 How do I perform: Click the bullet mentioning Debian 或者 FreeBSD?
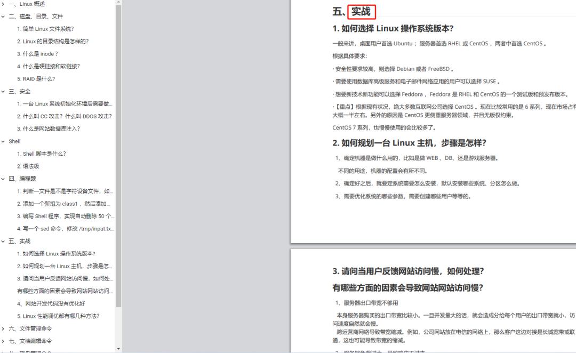(x=393, y=69)
